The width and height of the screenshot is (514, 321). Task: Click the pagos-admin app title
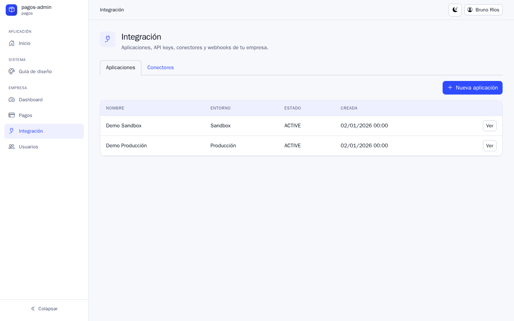click(x=36, y=7)
